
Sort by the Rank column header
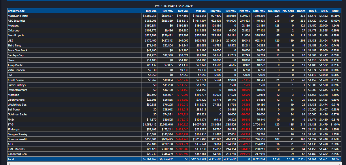click(335, 11)
